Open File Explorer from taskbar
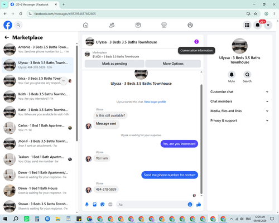 pyautogui.click(x=58, y=219)
